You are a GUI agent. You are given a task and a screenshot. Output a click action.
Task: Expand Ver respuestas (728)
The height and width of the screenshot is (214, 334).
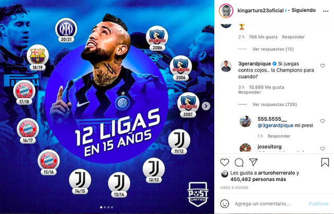pos(274,104)
